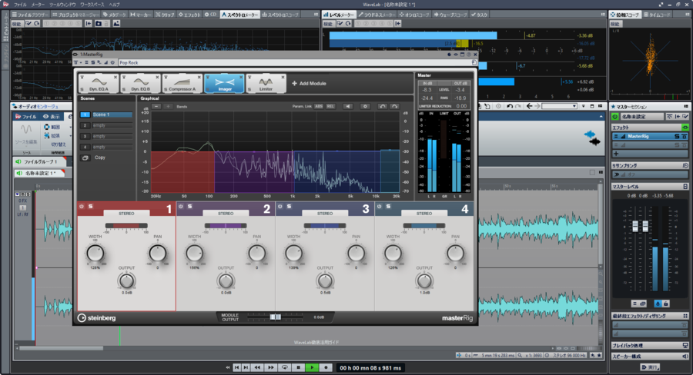Remove the Limiter module with its X
693x375 pixels.
point(283,77)
